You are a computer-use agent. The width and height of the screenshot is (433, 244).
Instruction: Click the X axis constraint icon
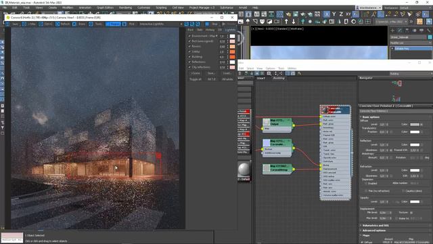[327, 14]
